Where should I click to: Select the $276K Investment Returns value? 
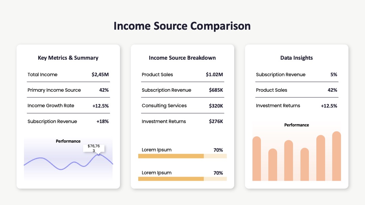[216, 121]
